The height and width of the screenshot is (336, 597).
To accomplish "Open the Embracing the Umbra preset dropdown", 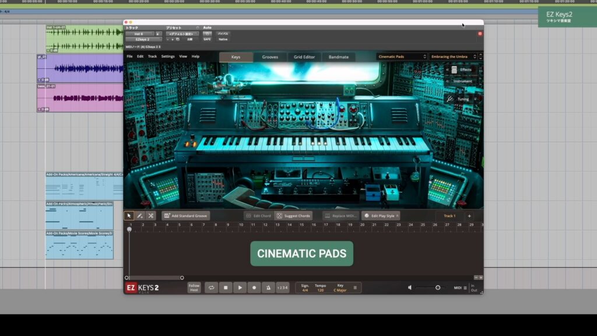I will coord(454,57).
